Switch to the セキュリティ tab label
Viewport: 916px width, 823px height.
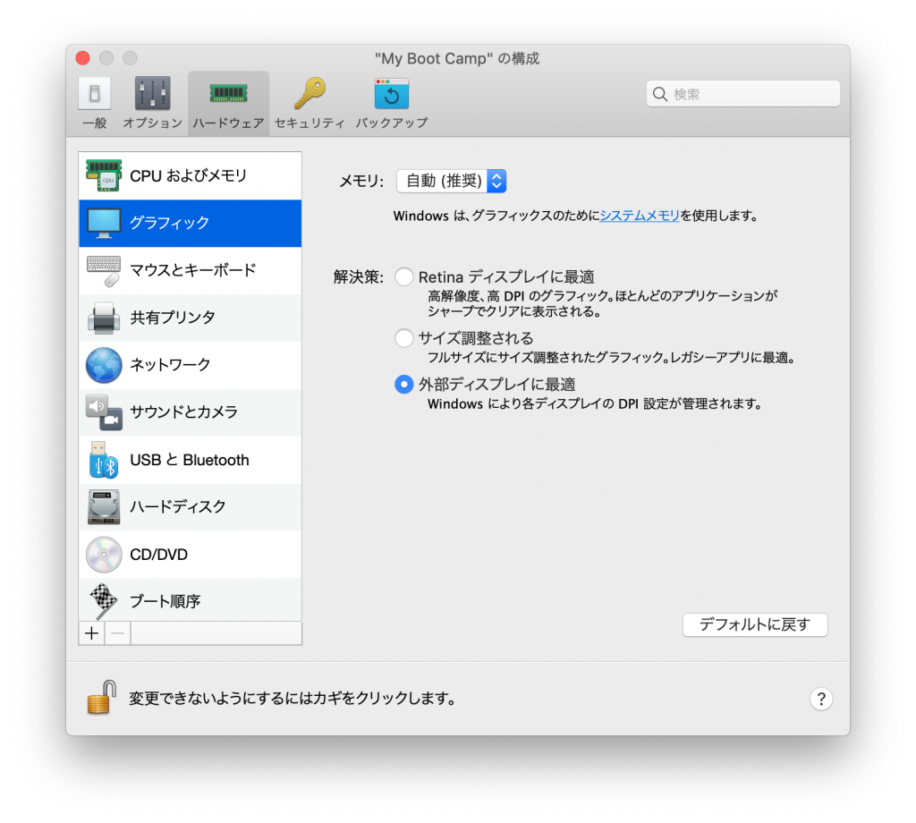310,123
